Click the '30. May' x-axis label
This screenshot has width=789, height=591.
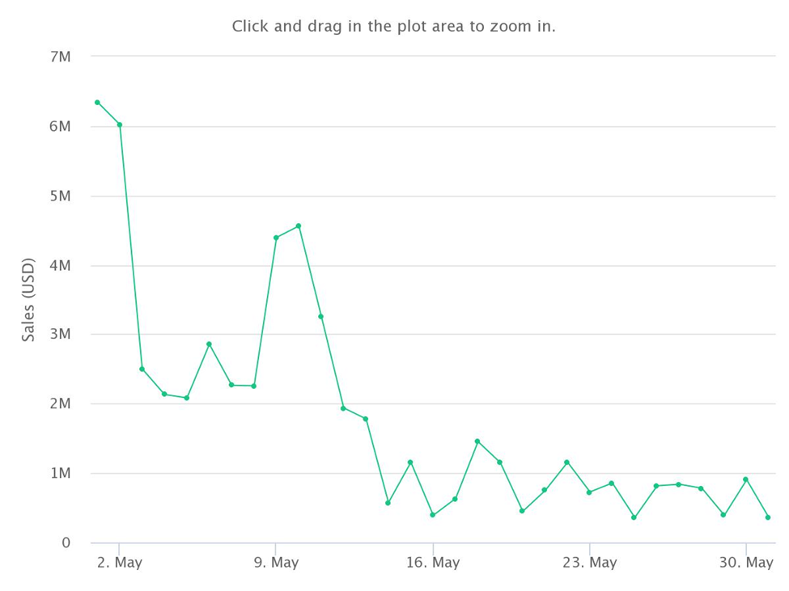point(746,563)
